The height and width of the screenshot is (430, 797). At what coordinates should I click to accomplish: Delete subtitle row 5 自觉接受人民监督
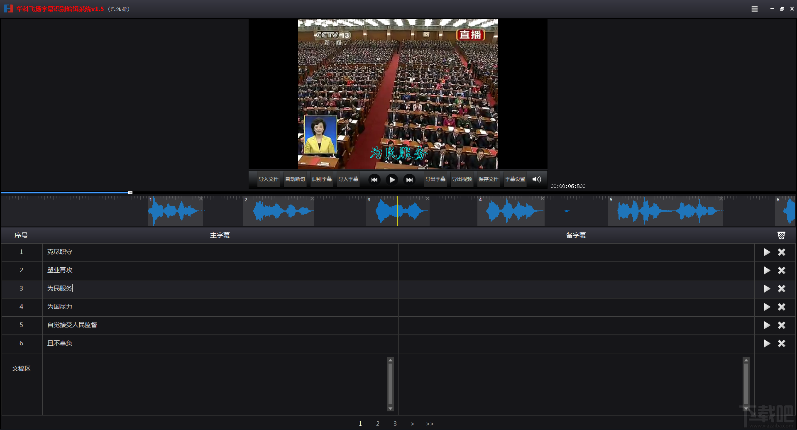click(782, 325)
